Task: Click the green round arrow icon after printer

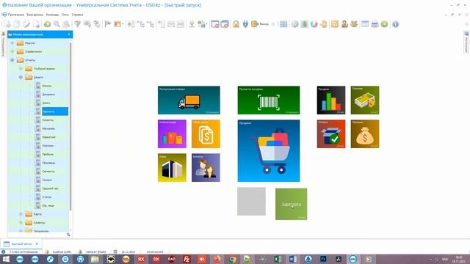Action: click(x=384, y=24)
